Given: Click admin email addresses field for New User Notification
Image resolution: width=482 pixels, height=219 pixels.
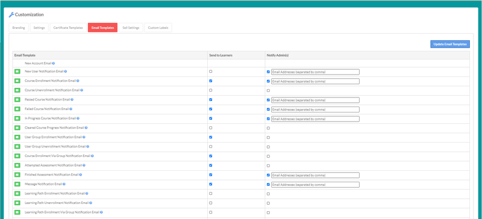Looking at the screenshot, I should click(x=315, y=72).
